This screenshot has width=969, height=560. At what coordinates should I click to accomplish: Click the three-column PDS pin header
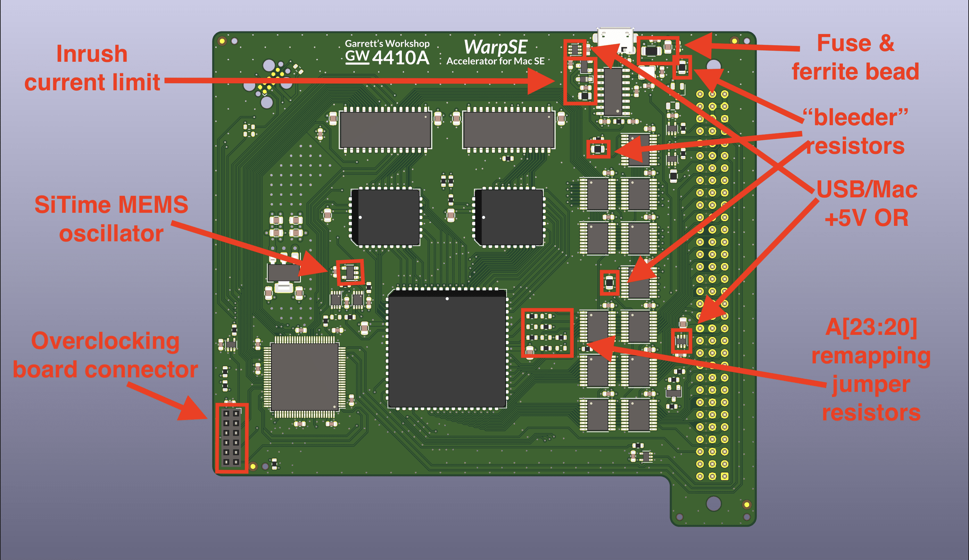tap(712, 285)
